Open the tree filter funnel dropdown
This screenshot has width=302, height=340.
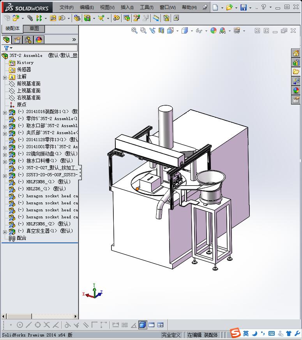8,48
